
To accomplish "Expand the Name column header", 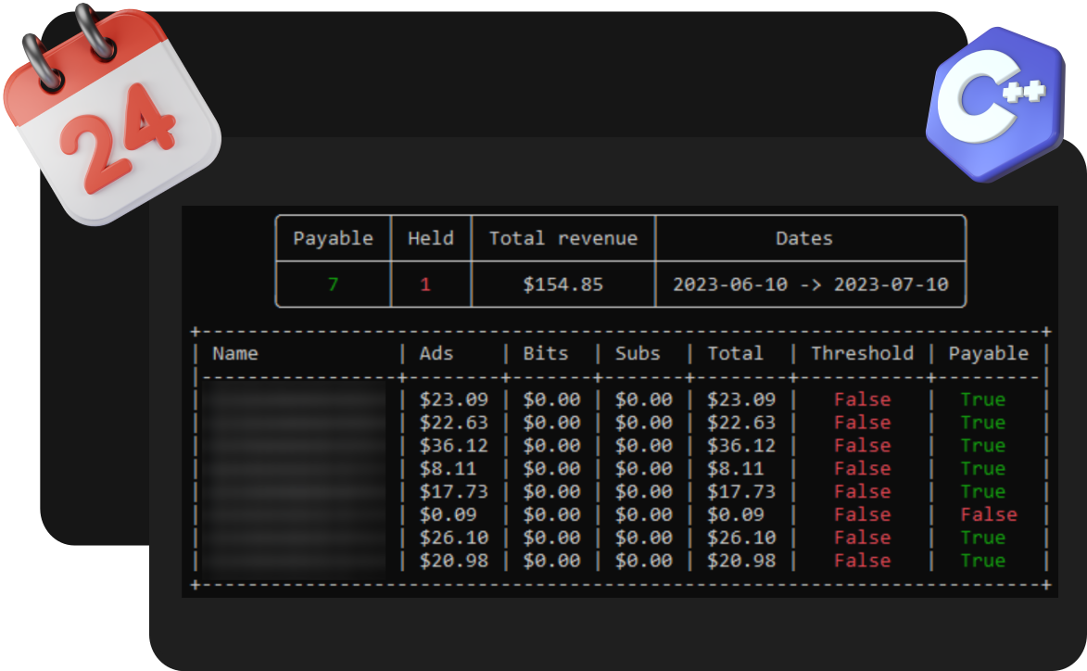I will pos(235,353).
